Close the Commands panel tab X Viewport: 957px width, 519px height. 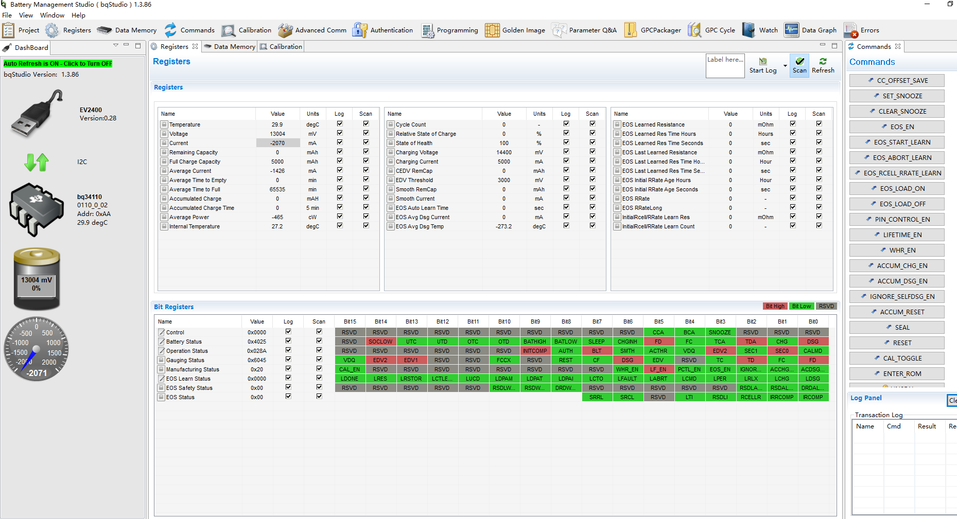(x=898, y=46)
